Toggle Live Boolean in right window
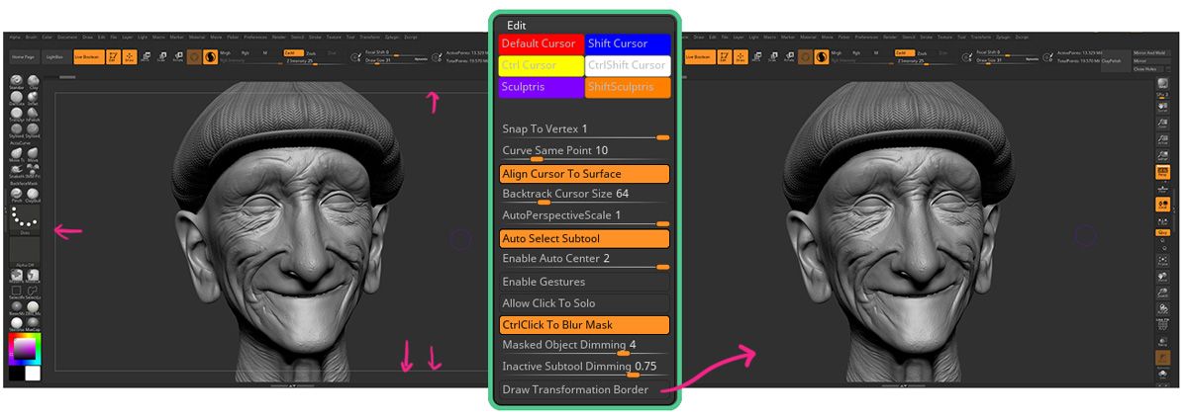Viewport: 1188px width, 419px height. [x=699, y=56]
